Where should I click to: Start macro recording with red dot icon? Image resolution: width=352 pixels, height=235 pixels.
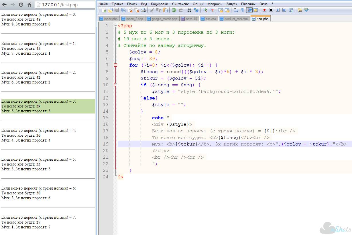click(x=264, y=10)
